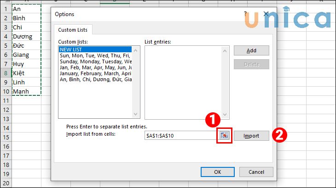
Task: Pick the Jan, Feb, Mar list
Action: pyautogui.click(x=95, y=67)
